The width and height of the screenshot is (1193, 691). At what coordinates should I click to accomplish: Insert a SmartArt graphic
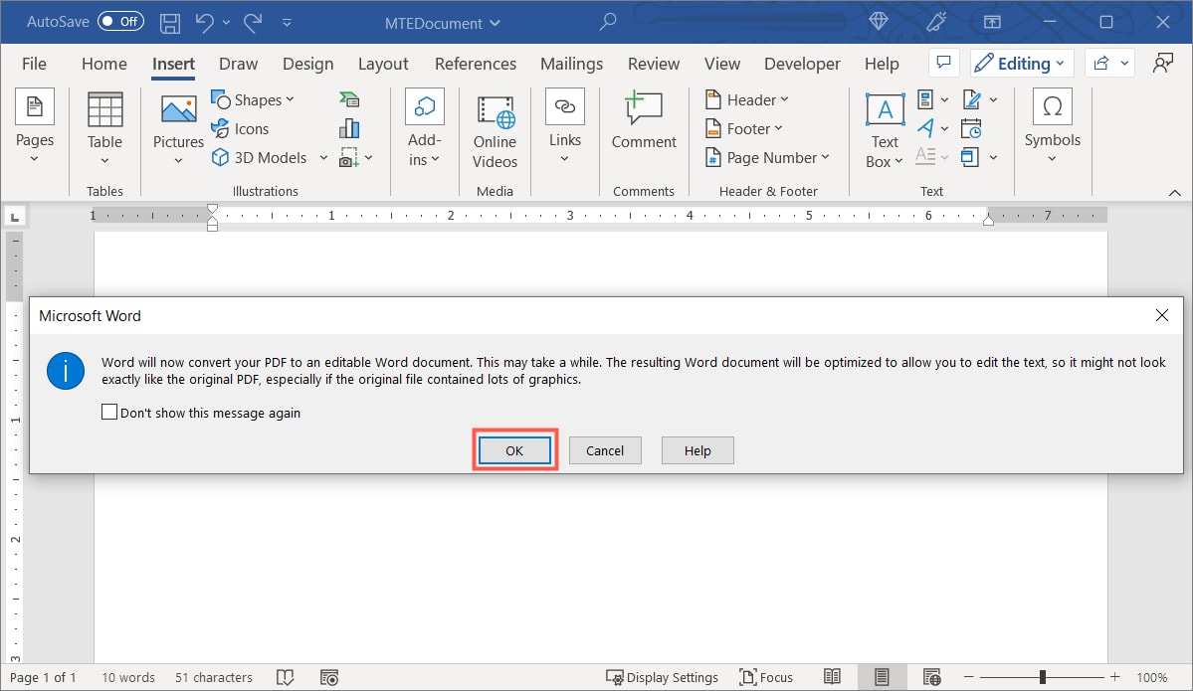click(348, 98)
